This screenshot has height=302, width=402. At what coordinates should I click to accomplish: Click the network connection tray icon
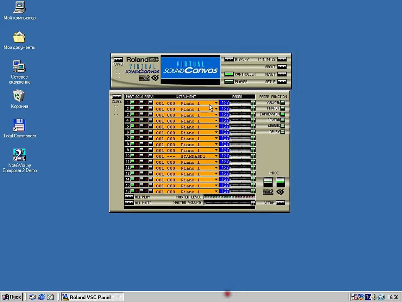pos(381,297)
